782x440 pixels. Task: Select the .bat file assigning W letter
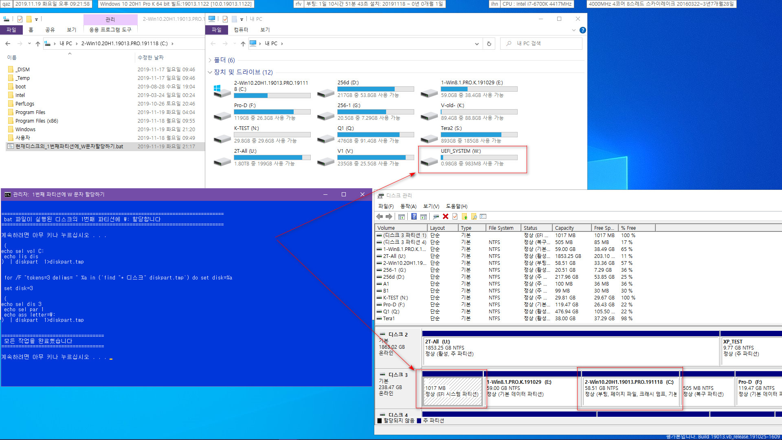click(x=69, y=146)
